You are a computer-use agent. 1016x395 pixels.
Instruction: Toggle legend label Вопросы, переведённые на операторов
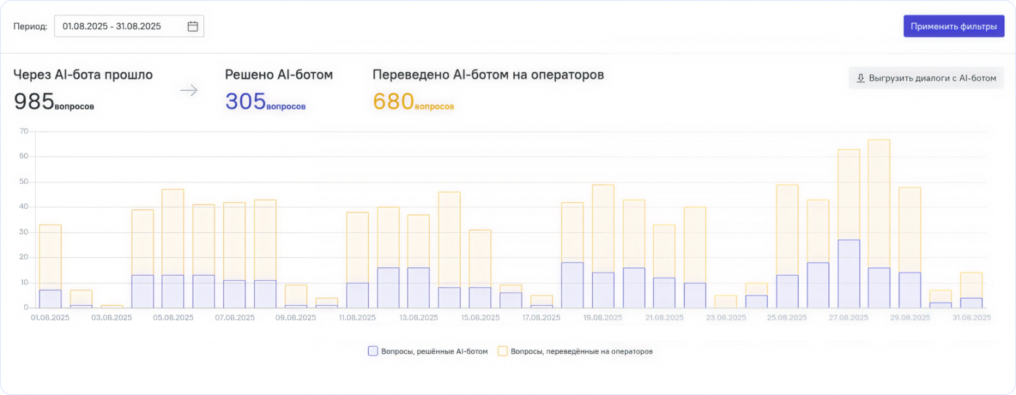pyautogui.click(x=582, y=351)
